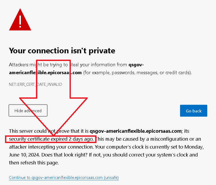Click the 'This server could' opening words

28,131
